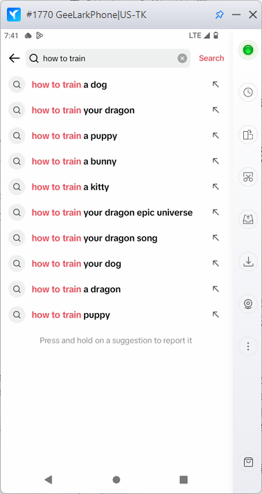Fill search with "a dog" suggestion arrow
262x494 pixels.
(216, 85)
